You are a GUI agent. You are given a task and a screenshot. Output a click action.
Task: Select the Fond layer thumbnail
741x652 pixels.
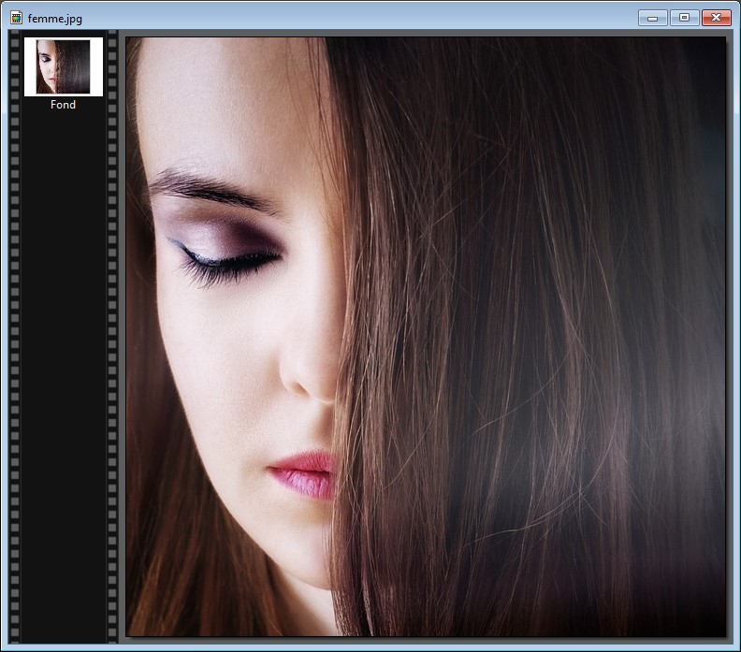click(x=63, y=66)
